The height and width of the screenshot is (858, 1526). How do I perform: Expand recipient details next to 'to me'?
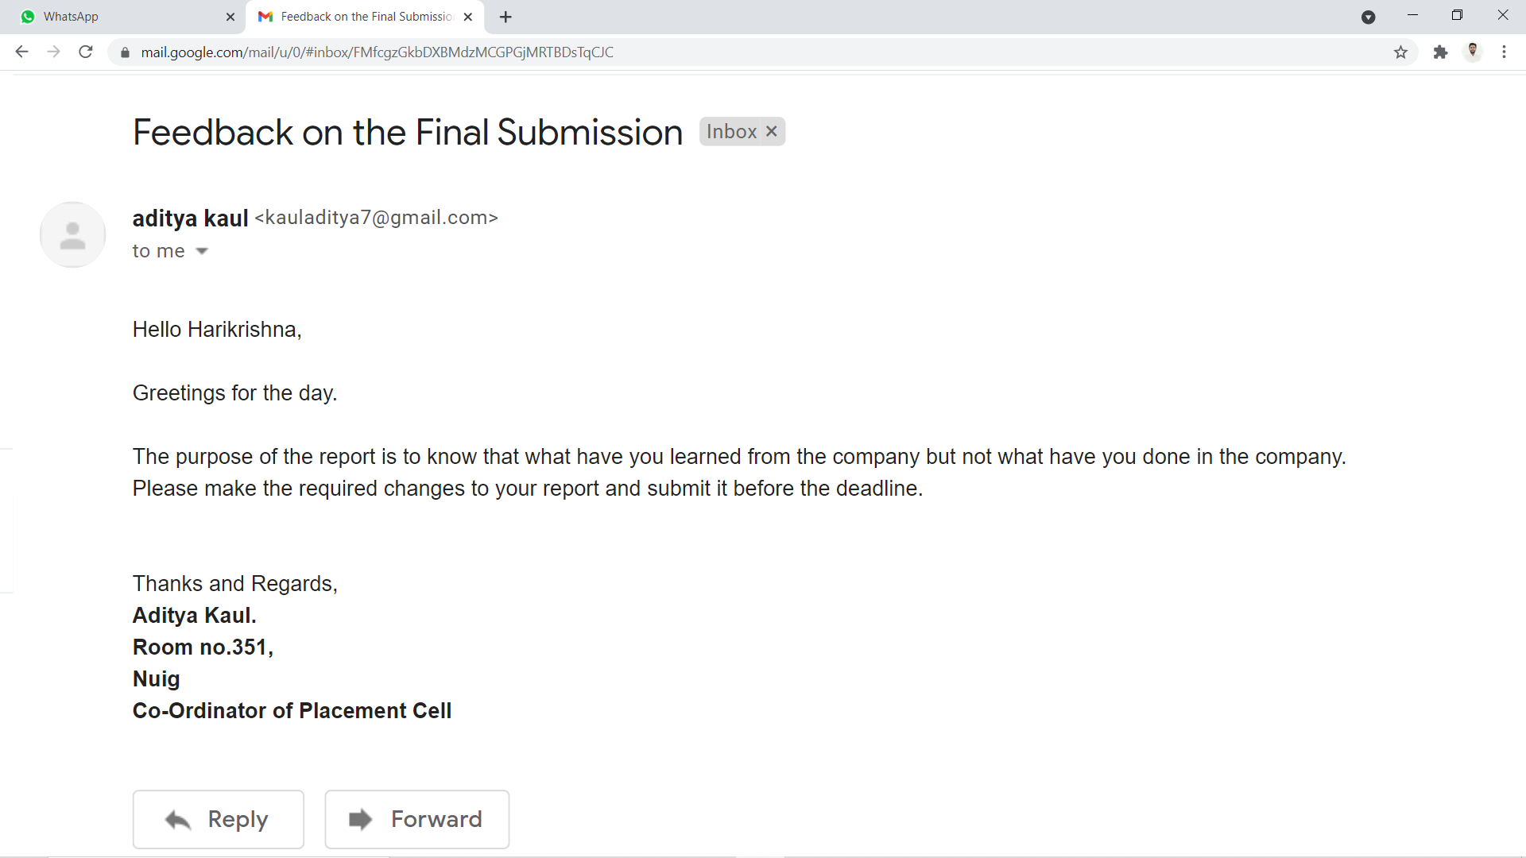point(202,251)
